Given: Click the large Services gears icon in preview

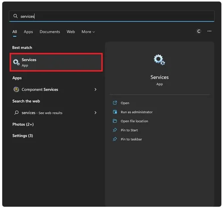Looking at the screenshot, I should [159, 60].
